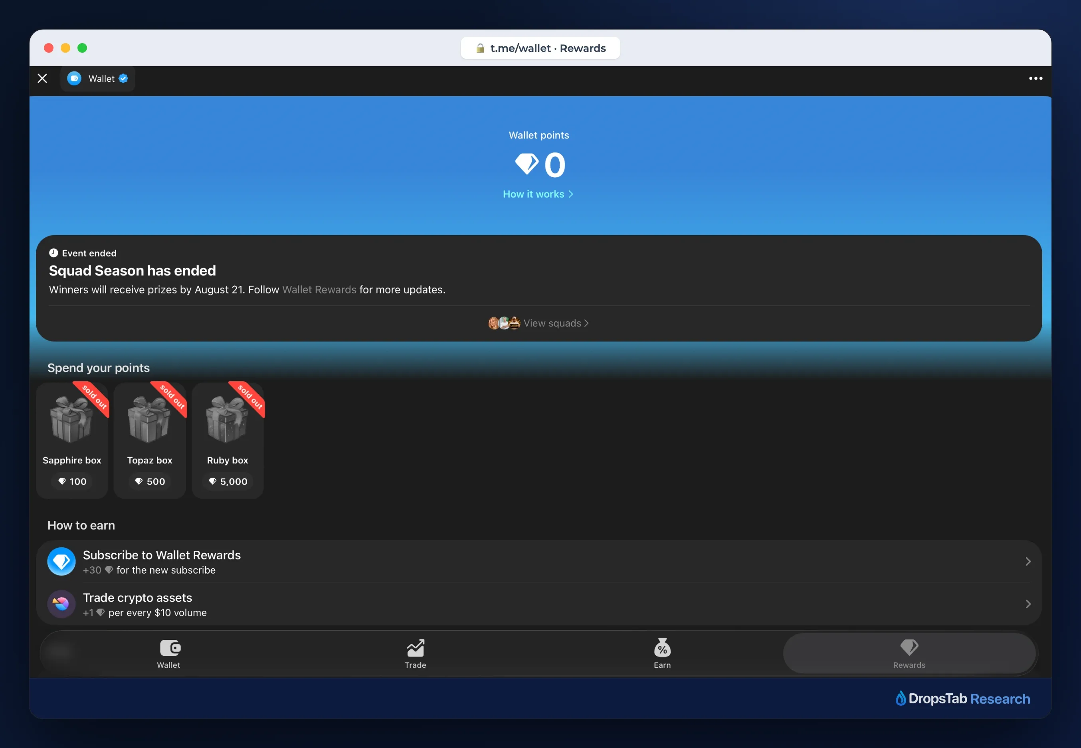Click the Sold out ribbon on Sapphire box

tap(94, 397)
